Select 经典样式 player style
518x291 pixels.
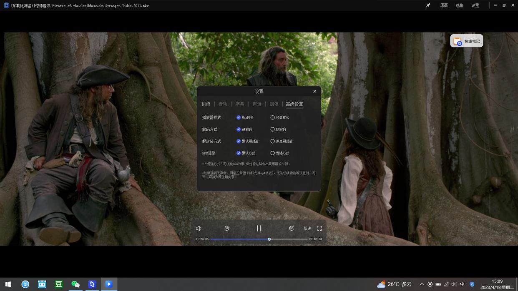tap(272, 117)
